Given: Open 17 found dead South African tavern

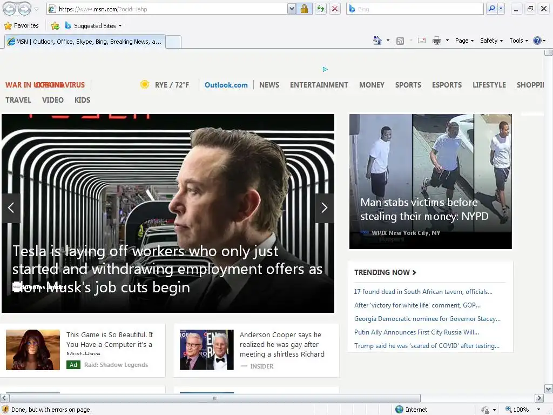Looking at the screenshot, I should (x=423, y=292).
